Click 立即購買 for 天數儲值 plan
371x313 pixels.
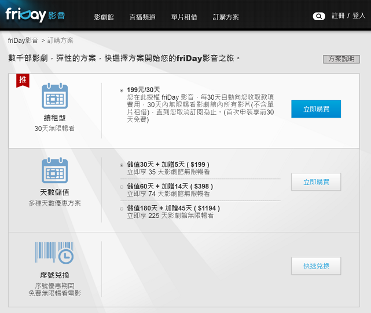tap(316, 182)
